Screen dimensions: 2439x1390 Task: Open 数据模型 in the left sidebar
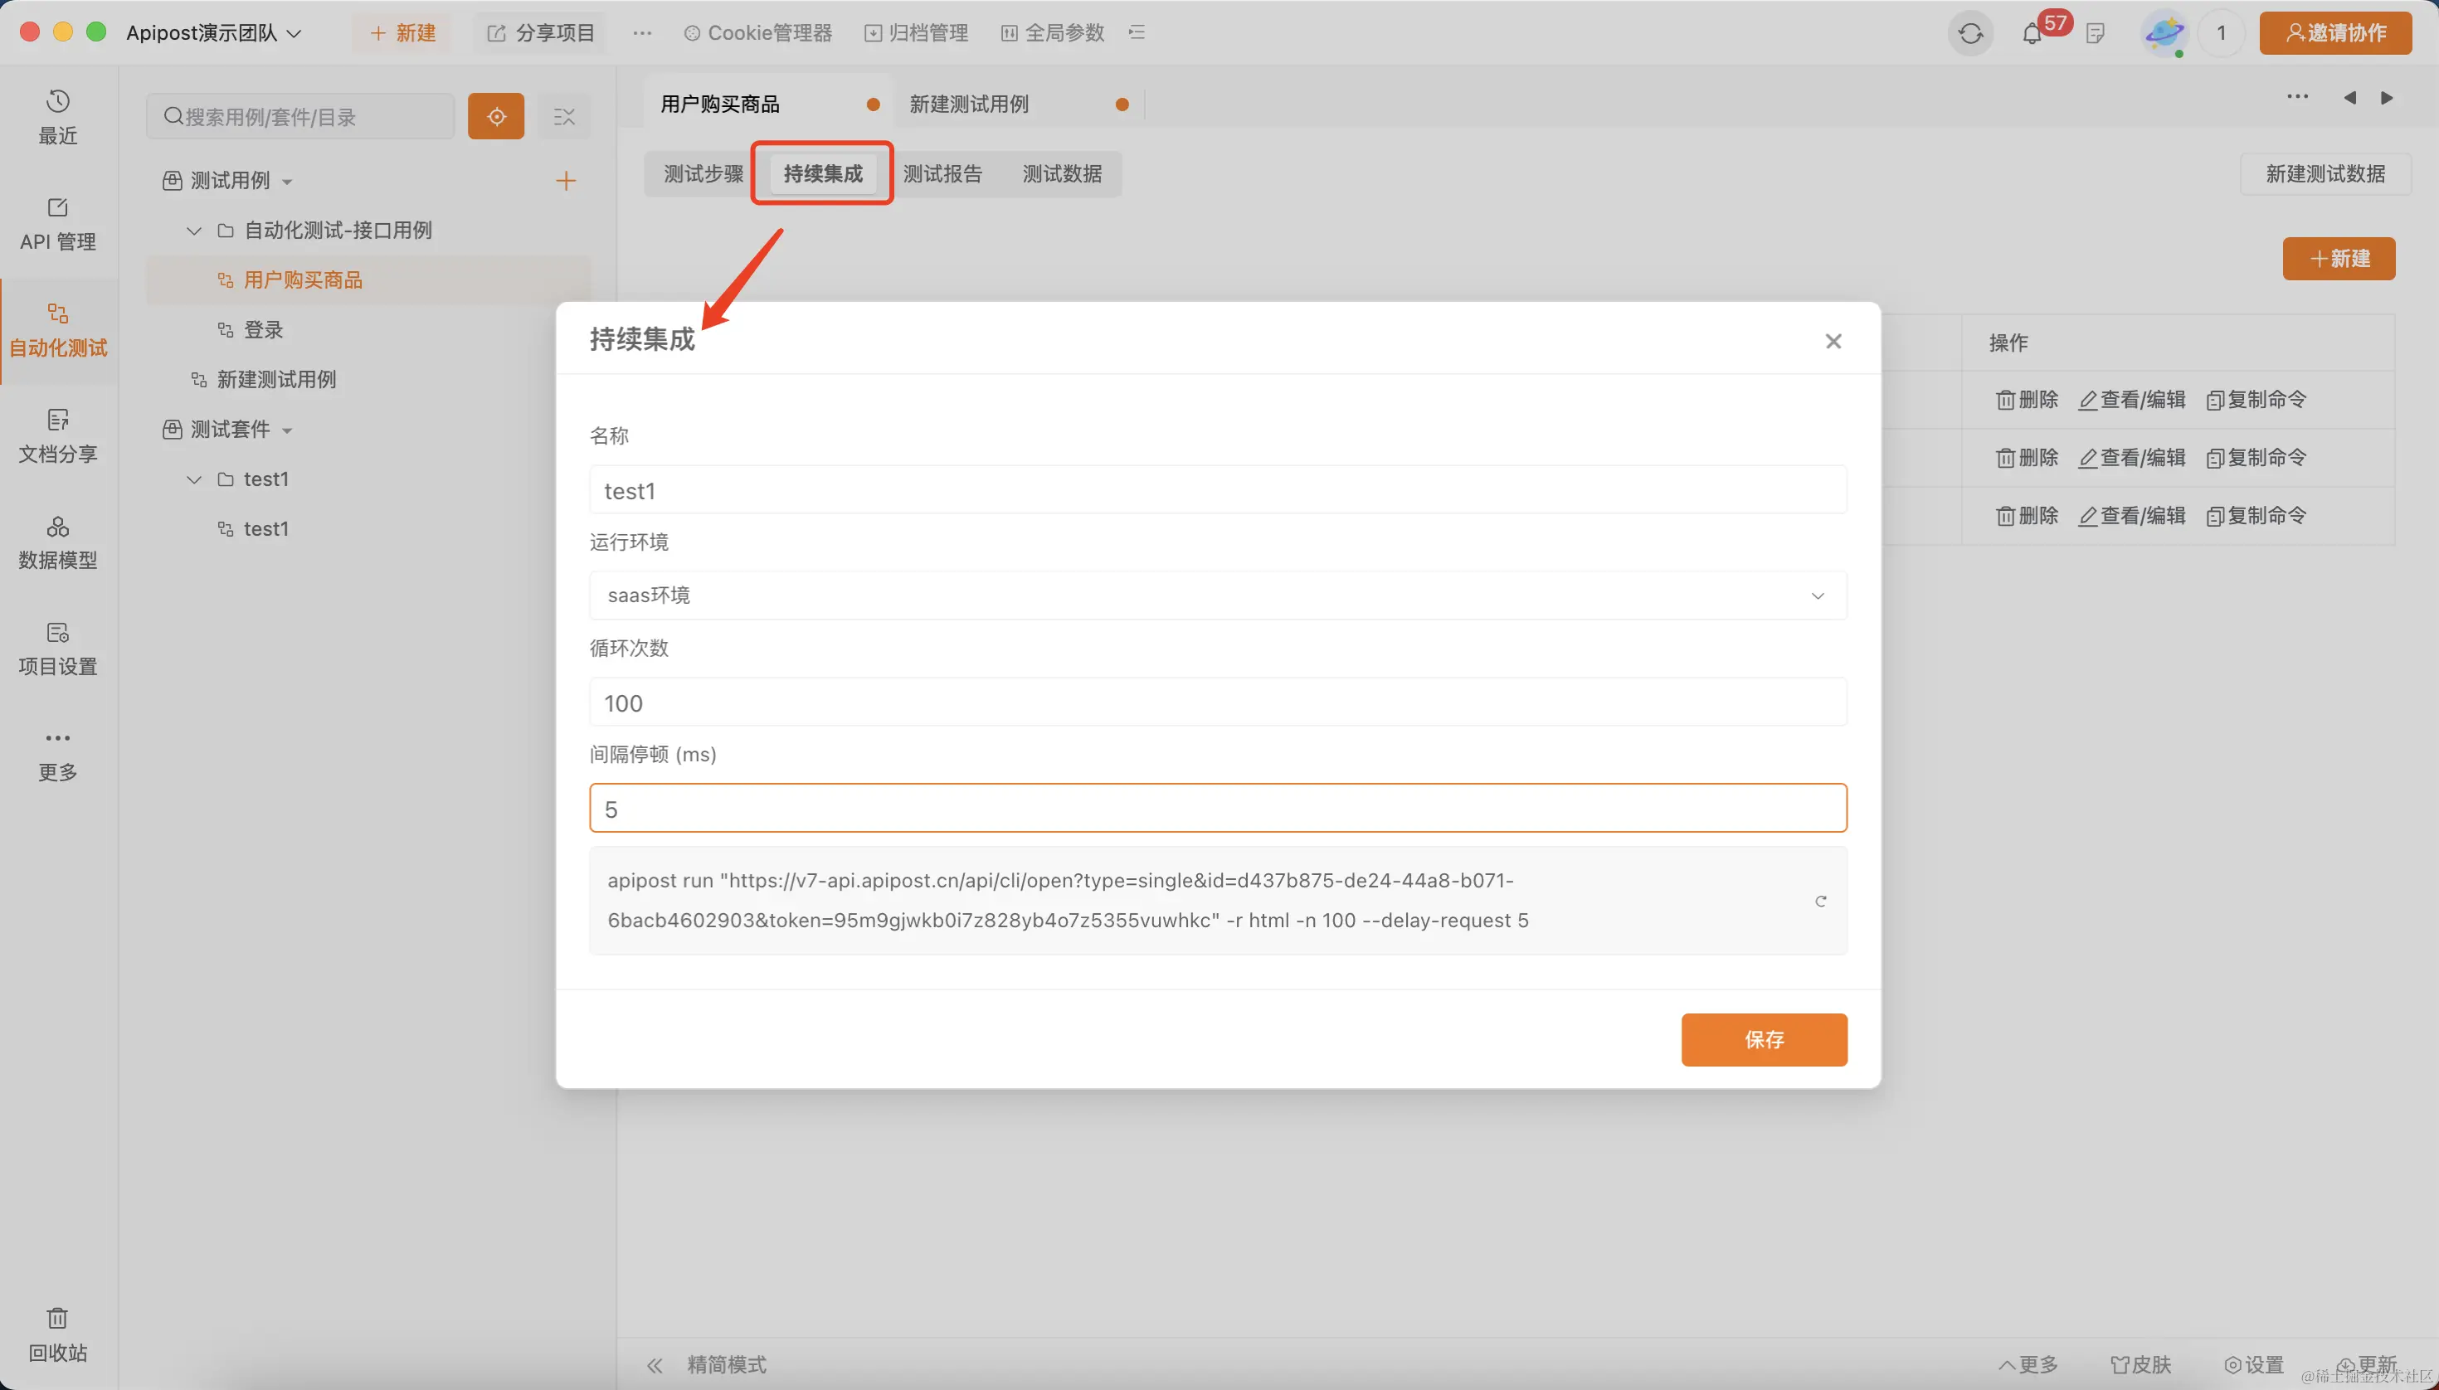pyautogui.click(x=57, y=542)
